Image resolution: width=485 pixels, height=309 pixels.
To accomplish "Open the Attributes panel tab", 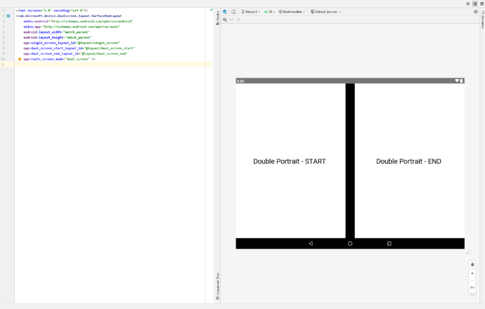I will coord(482,18).
